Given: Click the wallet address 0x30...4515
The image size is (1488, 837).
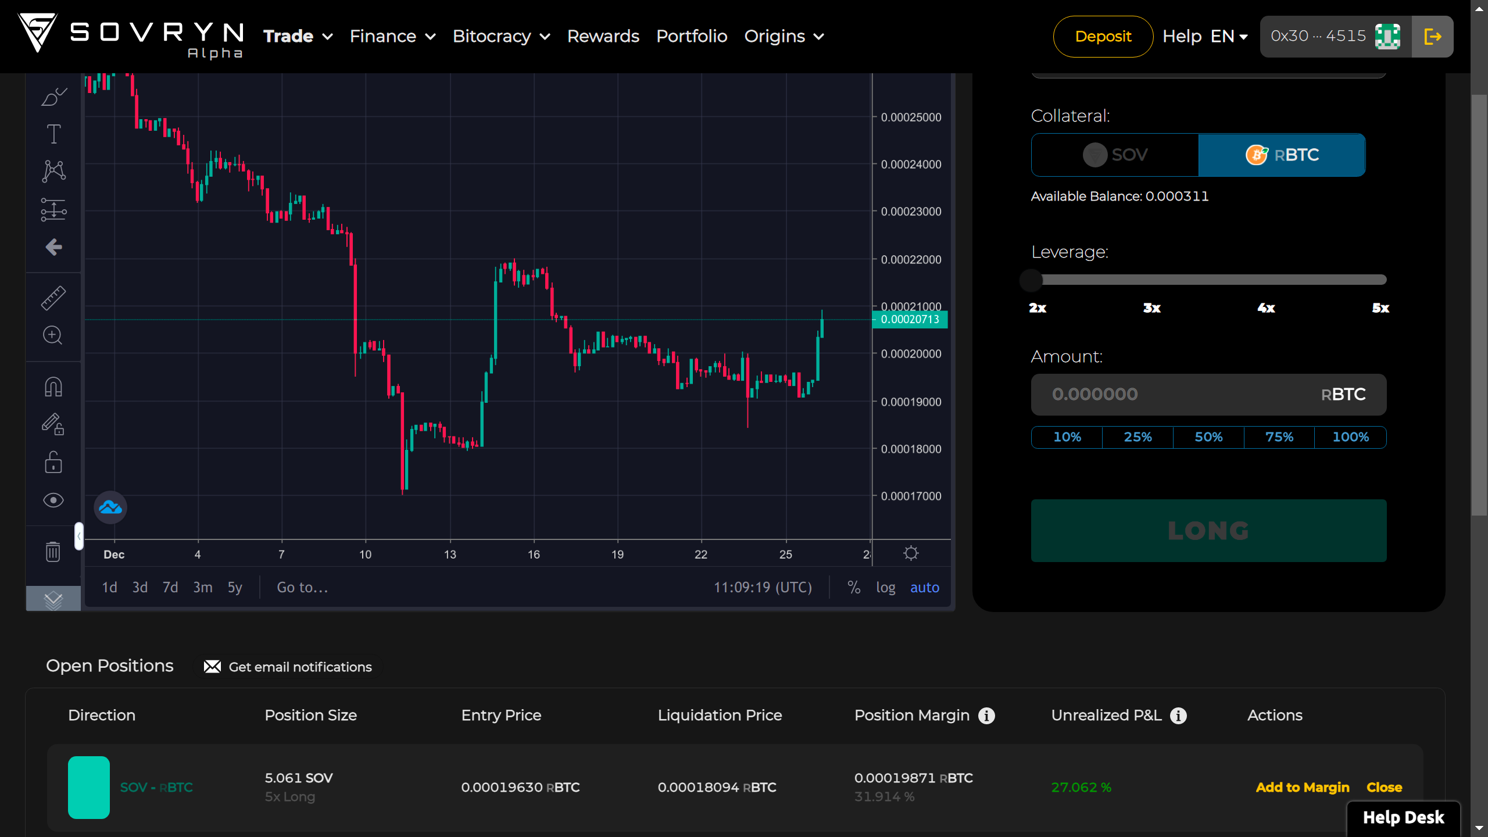Looking at the screenshot, I should point(1318,36).
